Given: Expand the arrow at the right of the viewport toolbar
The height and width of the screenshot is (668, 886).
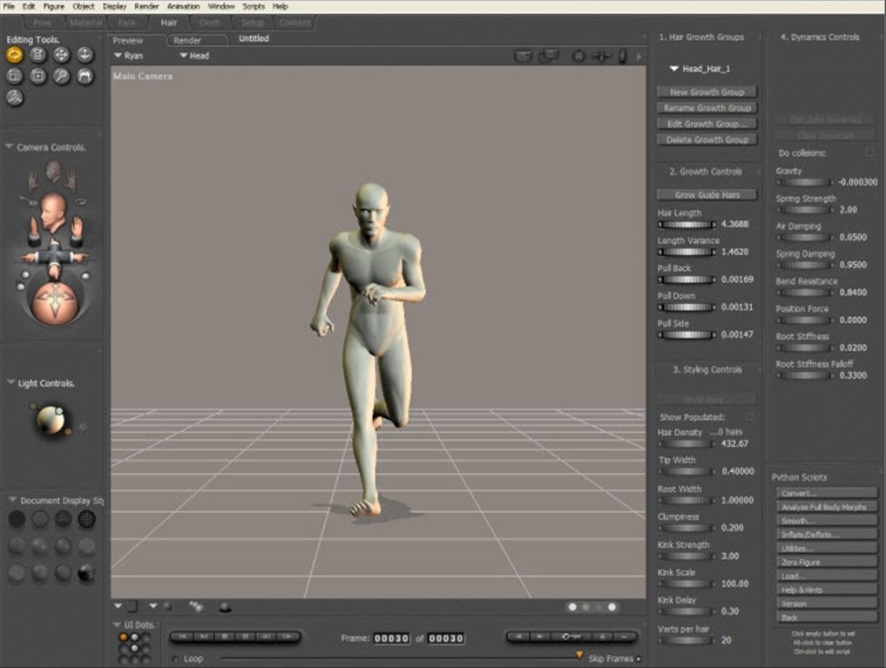Looking at the screenshot, I should tap(639, 57).
